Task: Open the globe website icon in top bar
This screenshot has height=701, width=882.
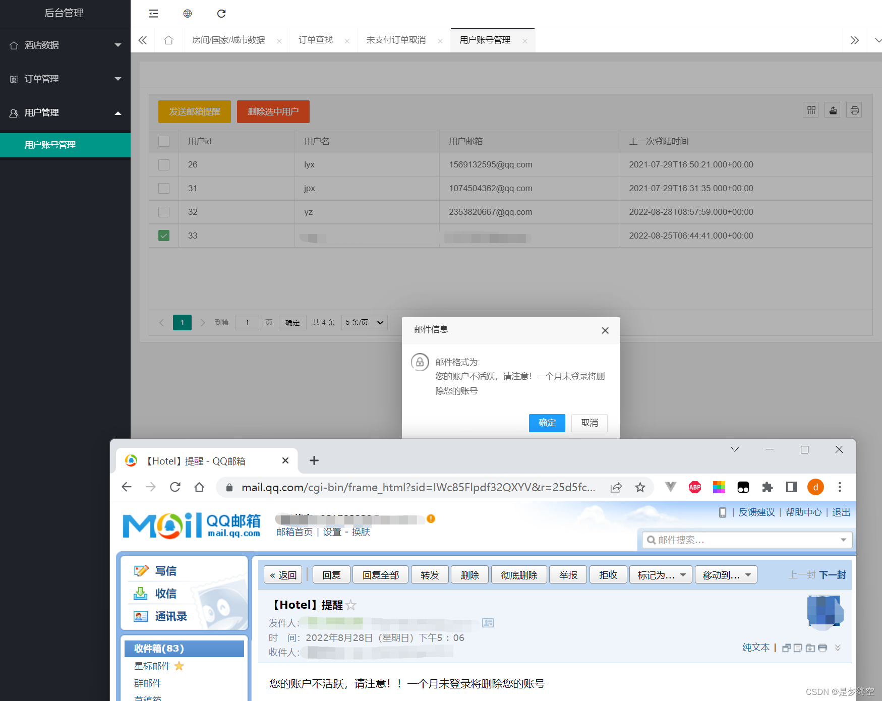Action: (x=188, y=14)
